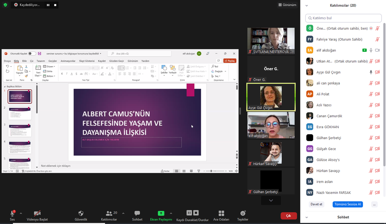386x224 pixels.
Task: Toggle microphone for elif akdoğan in participants list
Action: 371,50
